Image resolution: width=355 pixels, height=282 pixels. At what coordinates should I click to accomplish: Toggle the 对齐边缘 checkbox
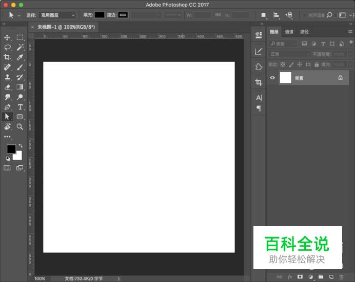[305, 15]
